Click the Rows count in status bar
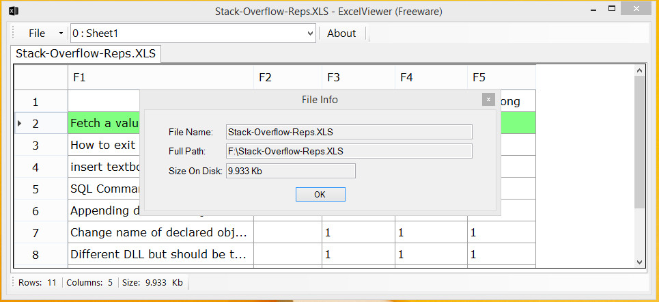 point(38,283)
